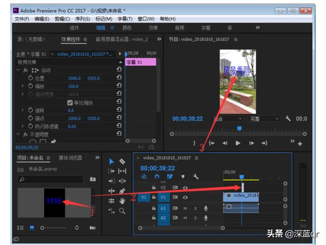Select the Zoom magnifier tool
Image resolution: width=326 pixels, height=245 pixels.
(x=122, y=211)
